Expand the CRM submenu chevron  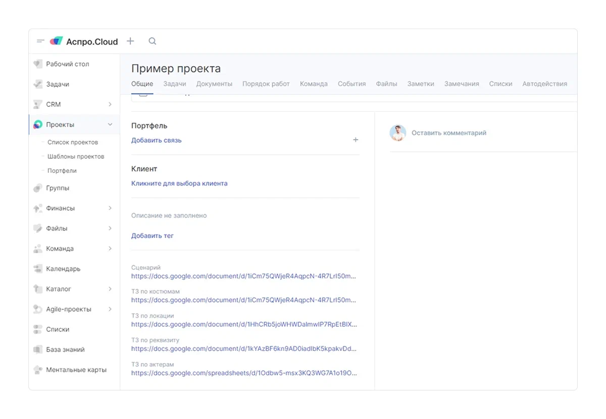pos(110,104)
